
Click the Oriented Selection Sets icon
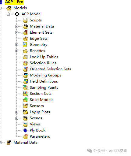[25, 69]
